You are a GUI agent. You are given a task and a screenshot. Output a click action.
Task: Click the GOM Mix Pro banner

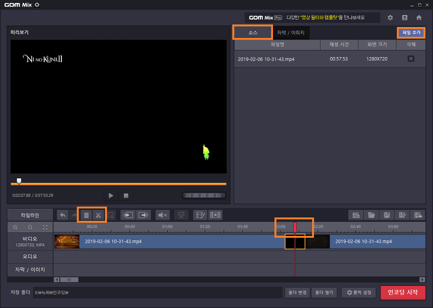(312, 17)
